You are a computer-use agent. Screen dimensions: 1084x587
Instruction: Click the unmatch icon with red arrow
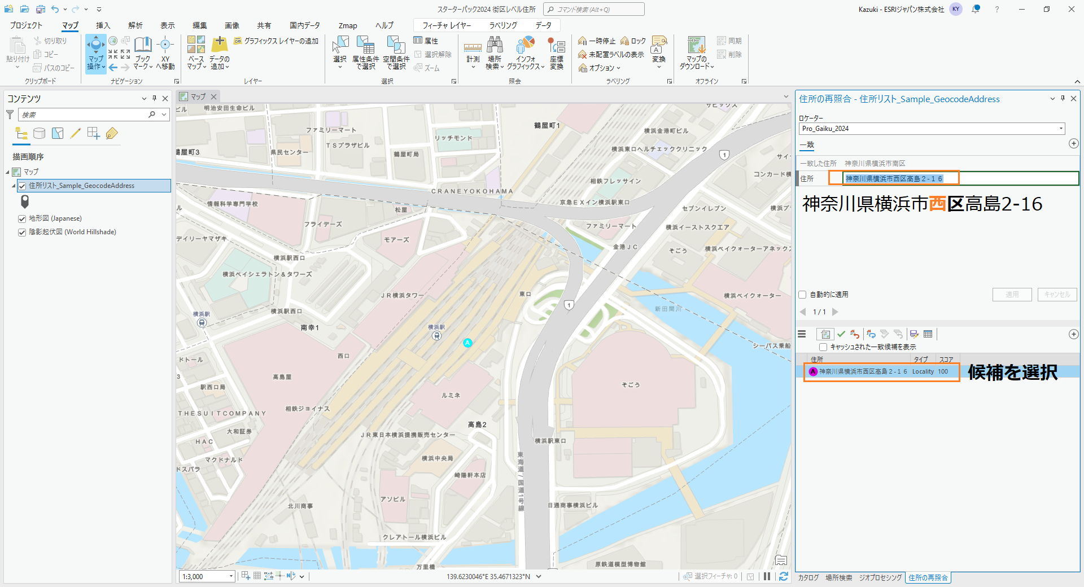tap(855, 334)
